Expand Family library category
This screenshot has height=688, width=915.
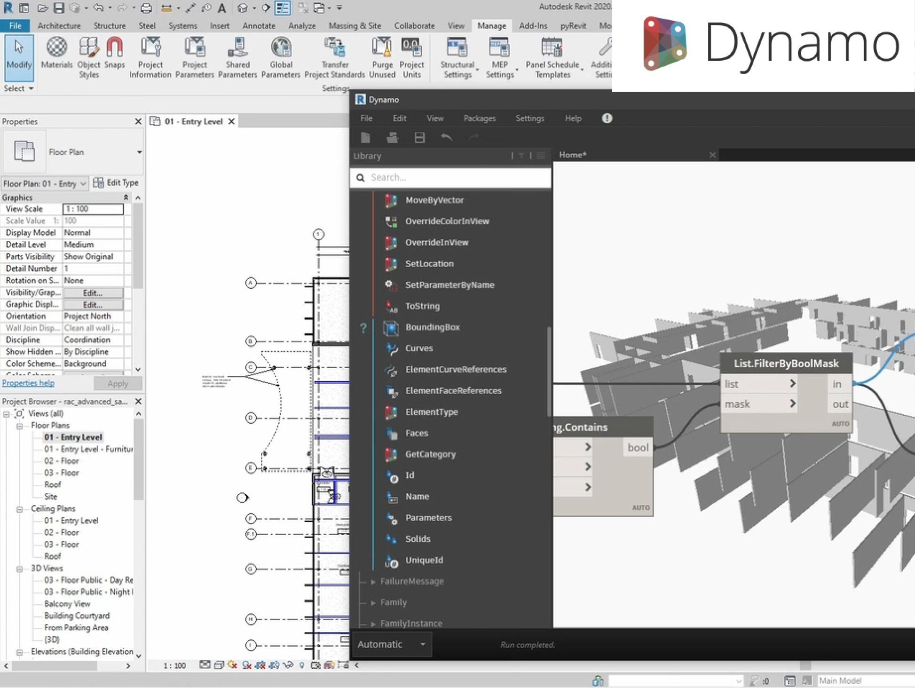click(373, 602)
